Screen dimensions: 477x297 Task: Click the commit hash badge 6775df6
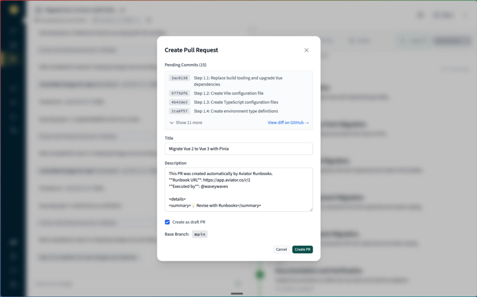click(179, 93)
